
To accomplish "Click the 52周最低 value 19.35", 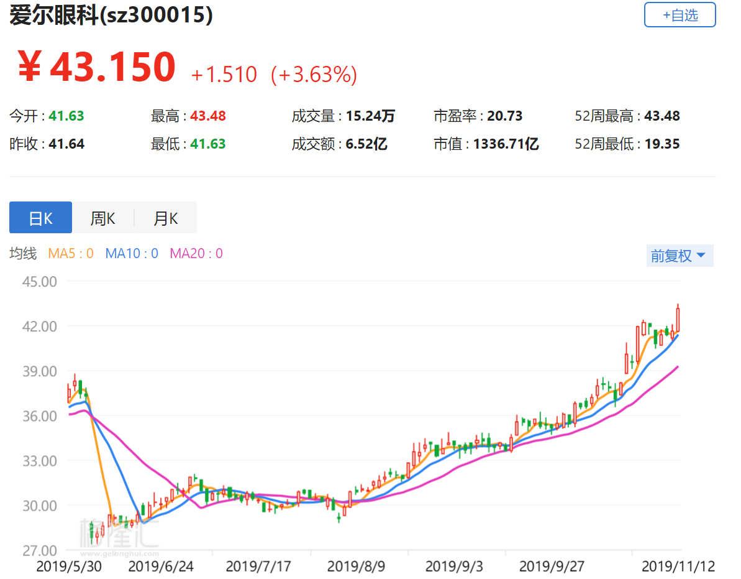I will coord(662,144).
